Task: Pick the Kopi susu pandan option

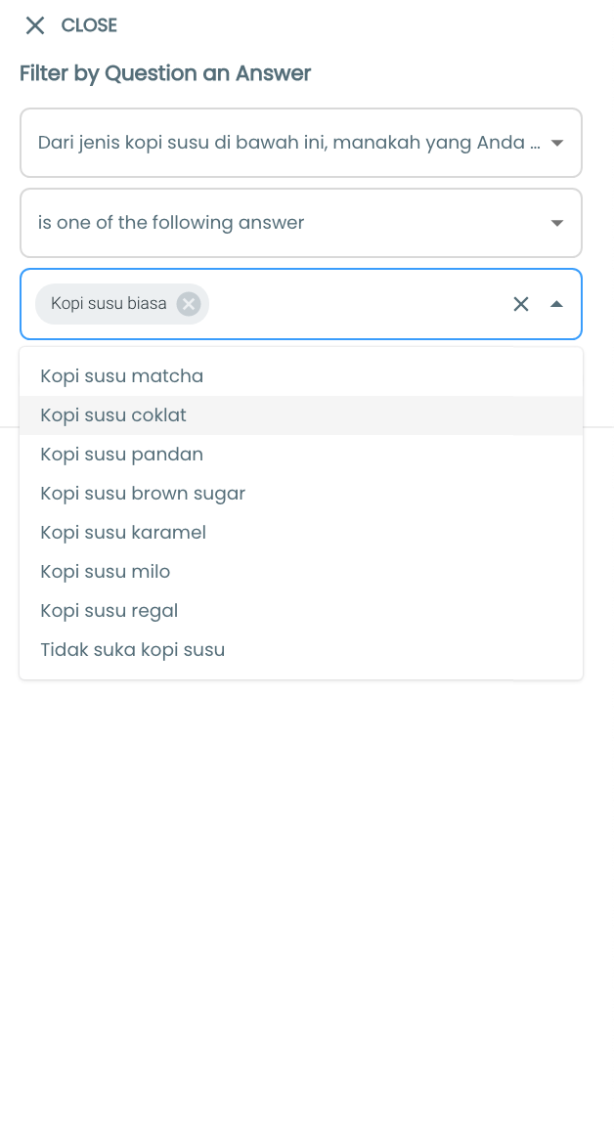Action: pos(300,455)
